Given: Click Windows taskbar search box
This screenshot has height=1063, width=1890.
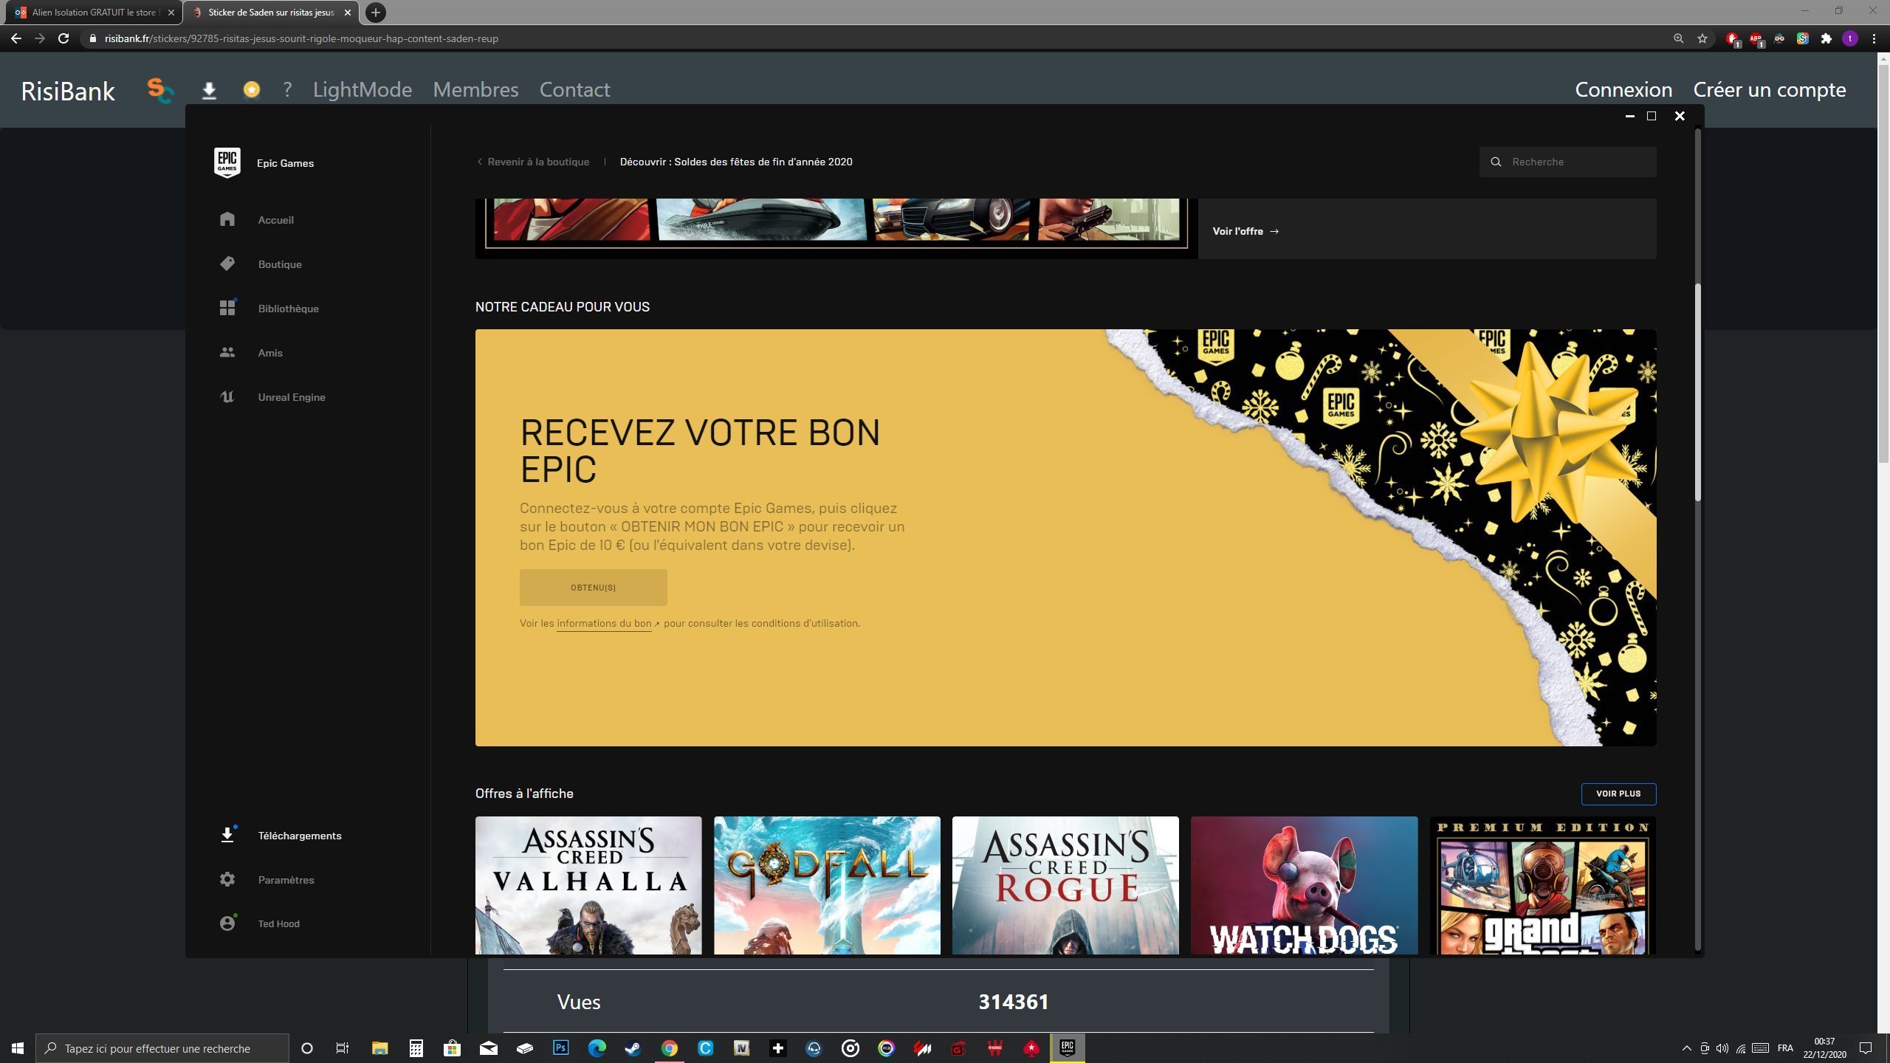Looking at the screenshot, I should [x=162, y=1048].
